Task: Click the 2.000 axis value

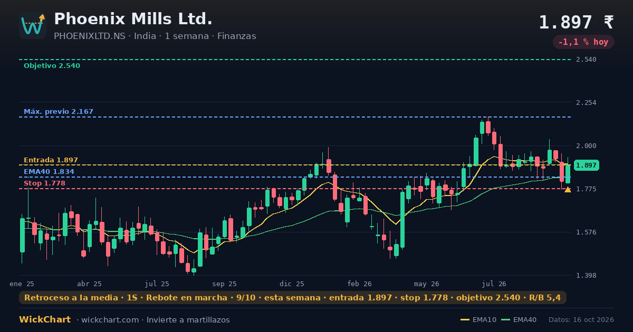Action: coord(587,146)
